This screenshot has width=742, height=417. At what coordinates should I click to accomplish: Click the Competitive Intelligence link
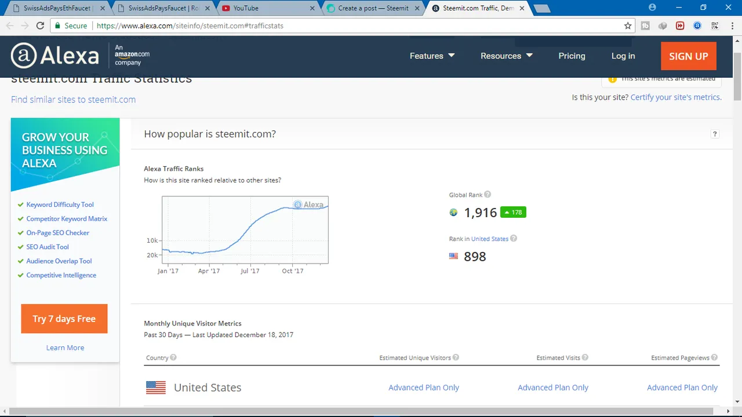point(61,275)
